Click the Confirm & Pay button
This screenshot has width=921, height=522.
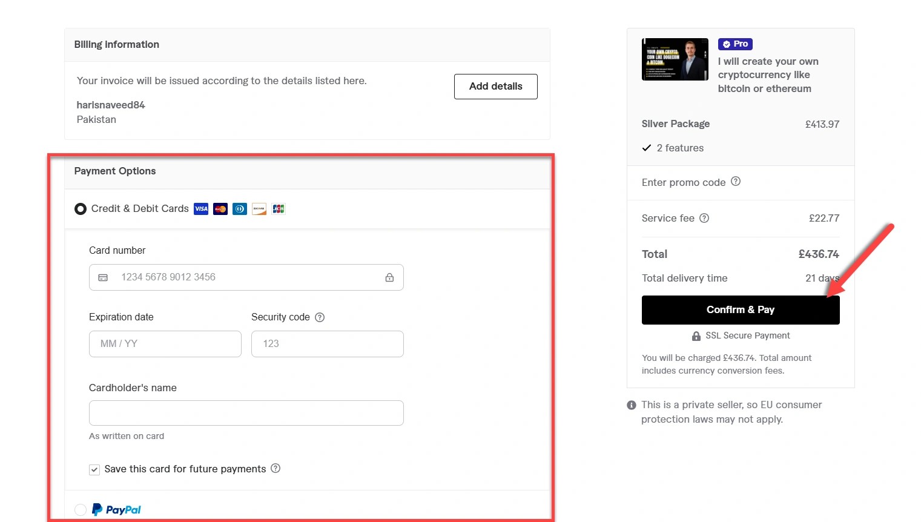click(x=740, y=310)
